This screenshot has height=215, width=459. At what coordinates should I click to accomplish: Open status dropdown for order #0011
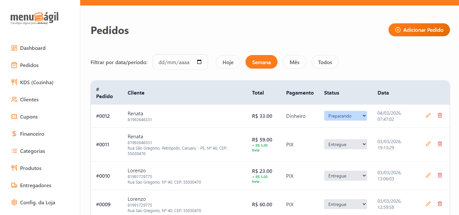click(345, 144)
